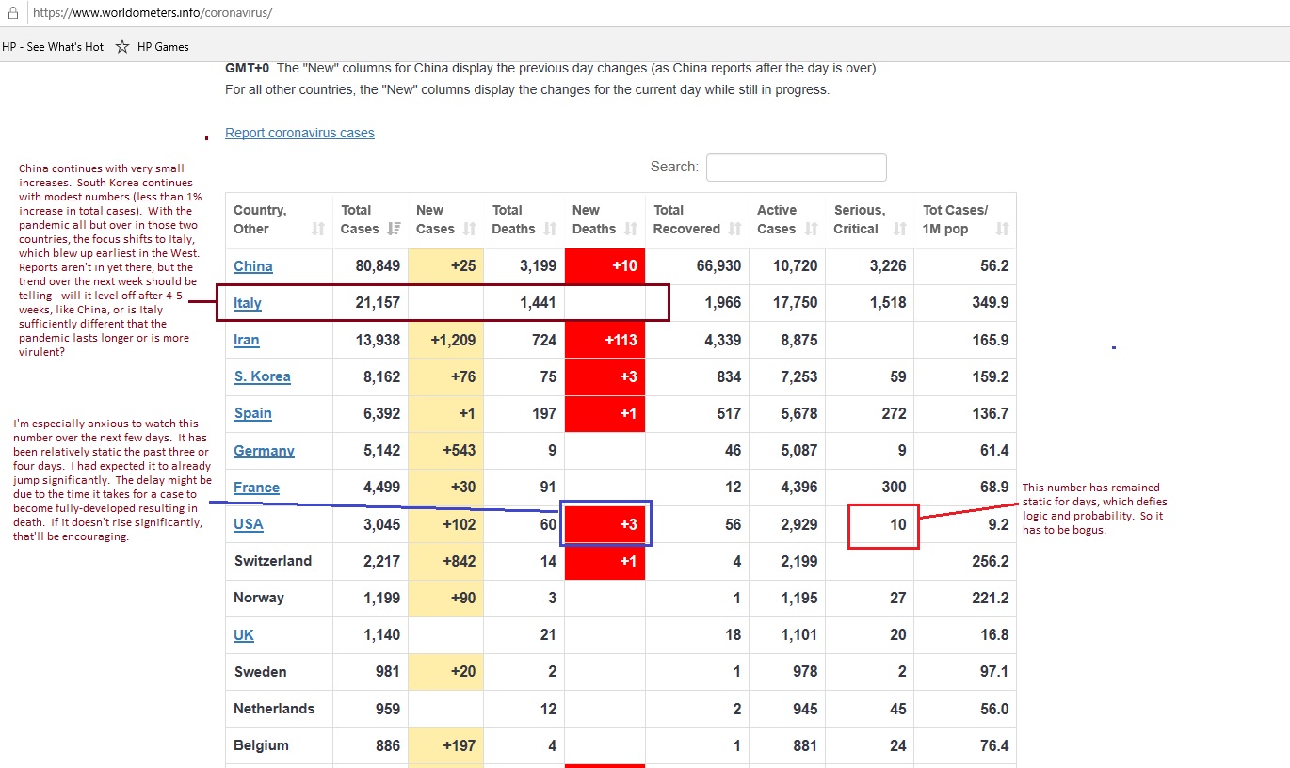Sort by Tot Cases/1M pop arrows
1290x768 pixels.
[x=1002, y=229]
